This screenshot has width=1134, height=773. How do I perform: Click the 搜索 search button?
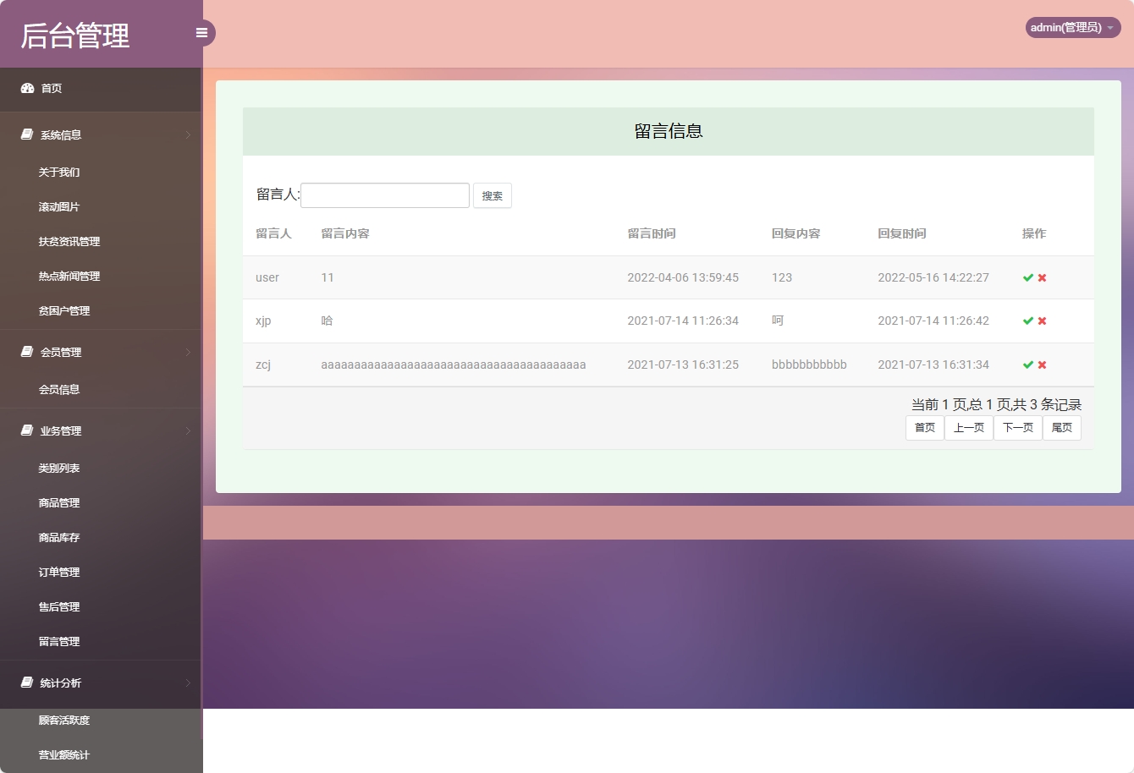(x=492, y=195)
